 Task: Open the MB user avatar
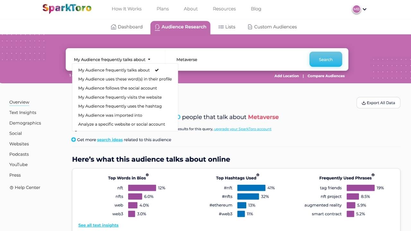coord(356,9)
